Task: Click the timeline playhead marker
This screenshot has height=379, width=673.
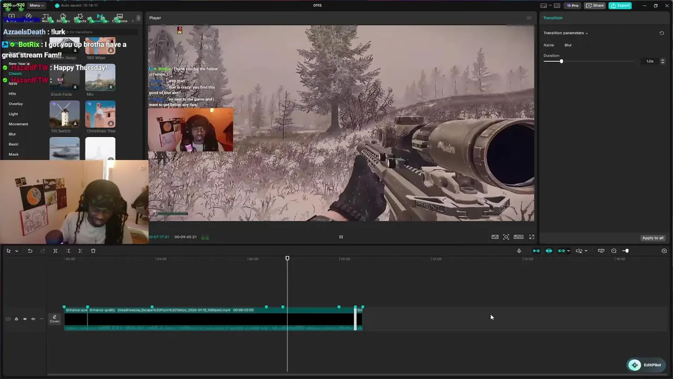Action: pos(287,258)
